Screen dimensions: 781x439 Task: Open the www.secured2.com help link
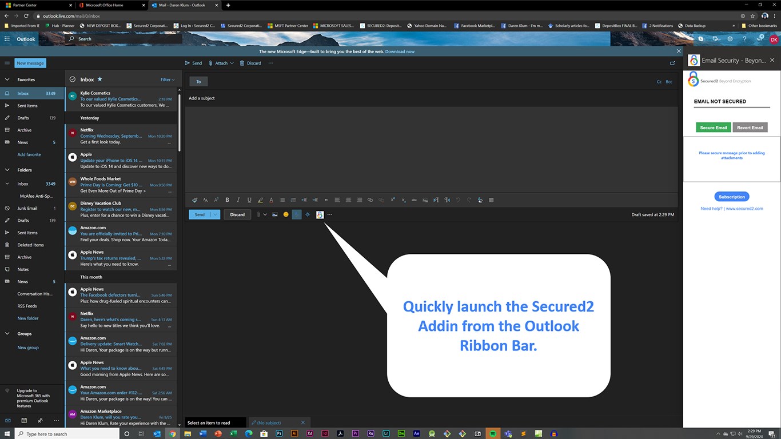point(744,209)
